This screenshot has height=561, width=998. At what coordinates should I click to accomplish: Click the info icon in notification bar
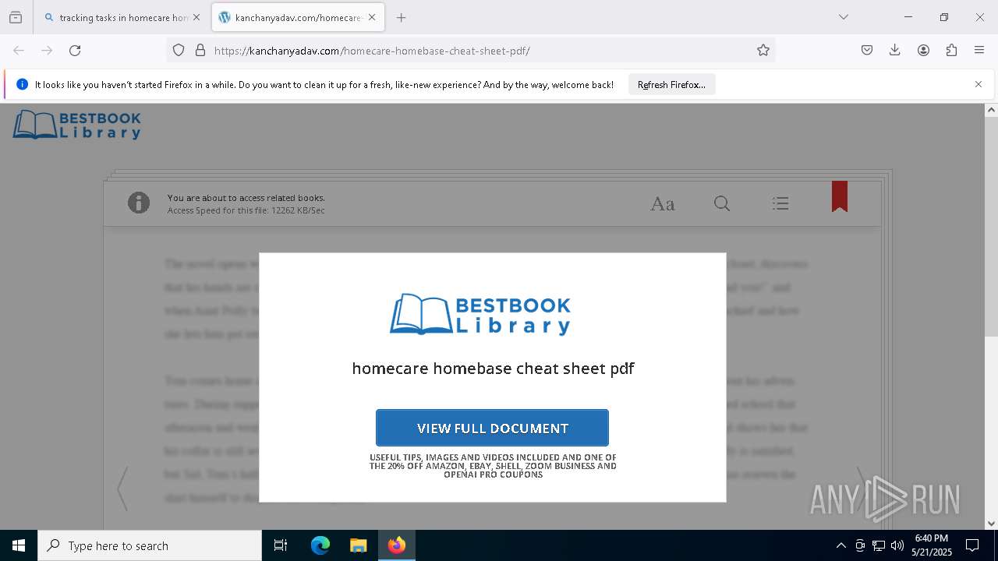coord(22,84)
